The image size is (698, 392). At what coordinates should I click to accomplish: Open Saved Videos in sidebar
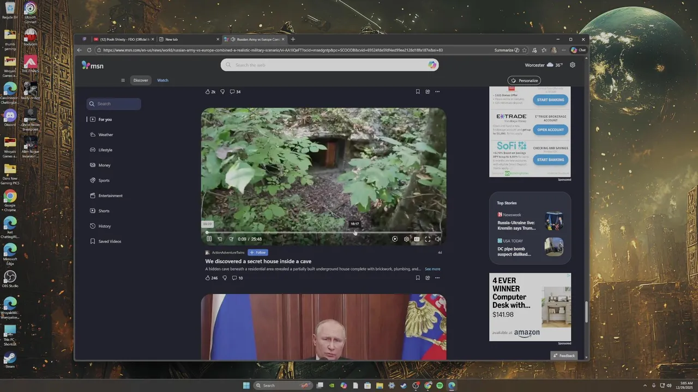pyautogui.click(x=110, y=241)
